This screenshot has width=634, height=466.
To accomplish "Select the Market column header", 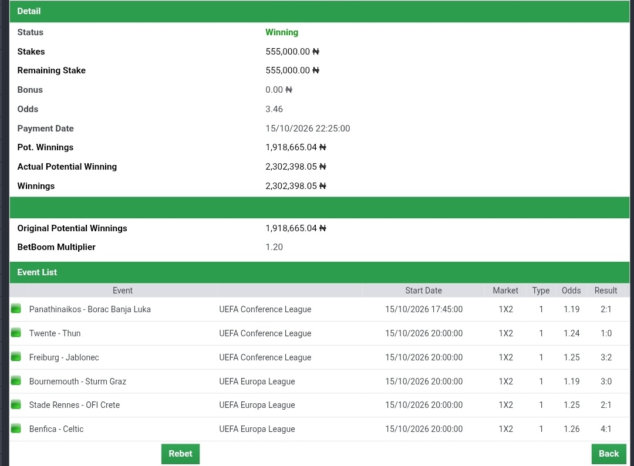I will 505,291.
